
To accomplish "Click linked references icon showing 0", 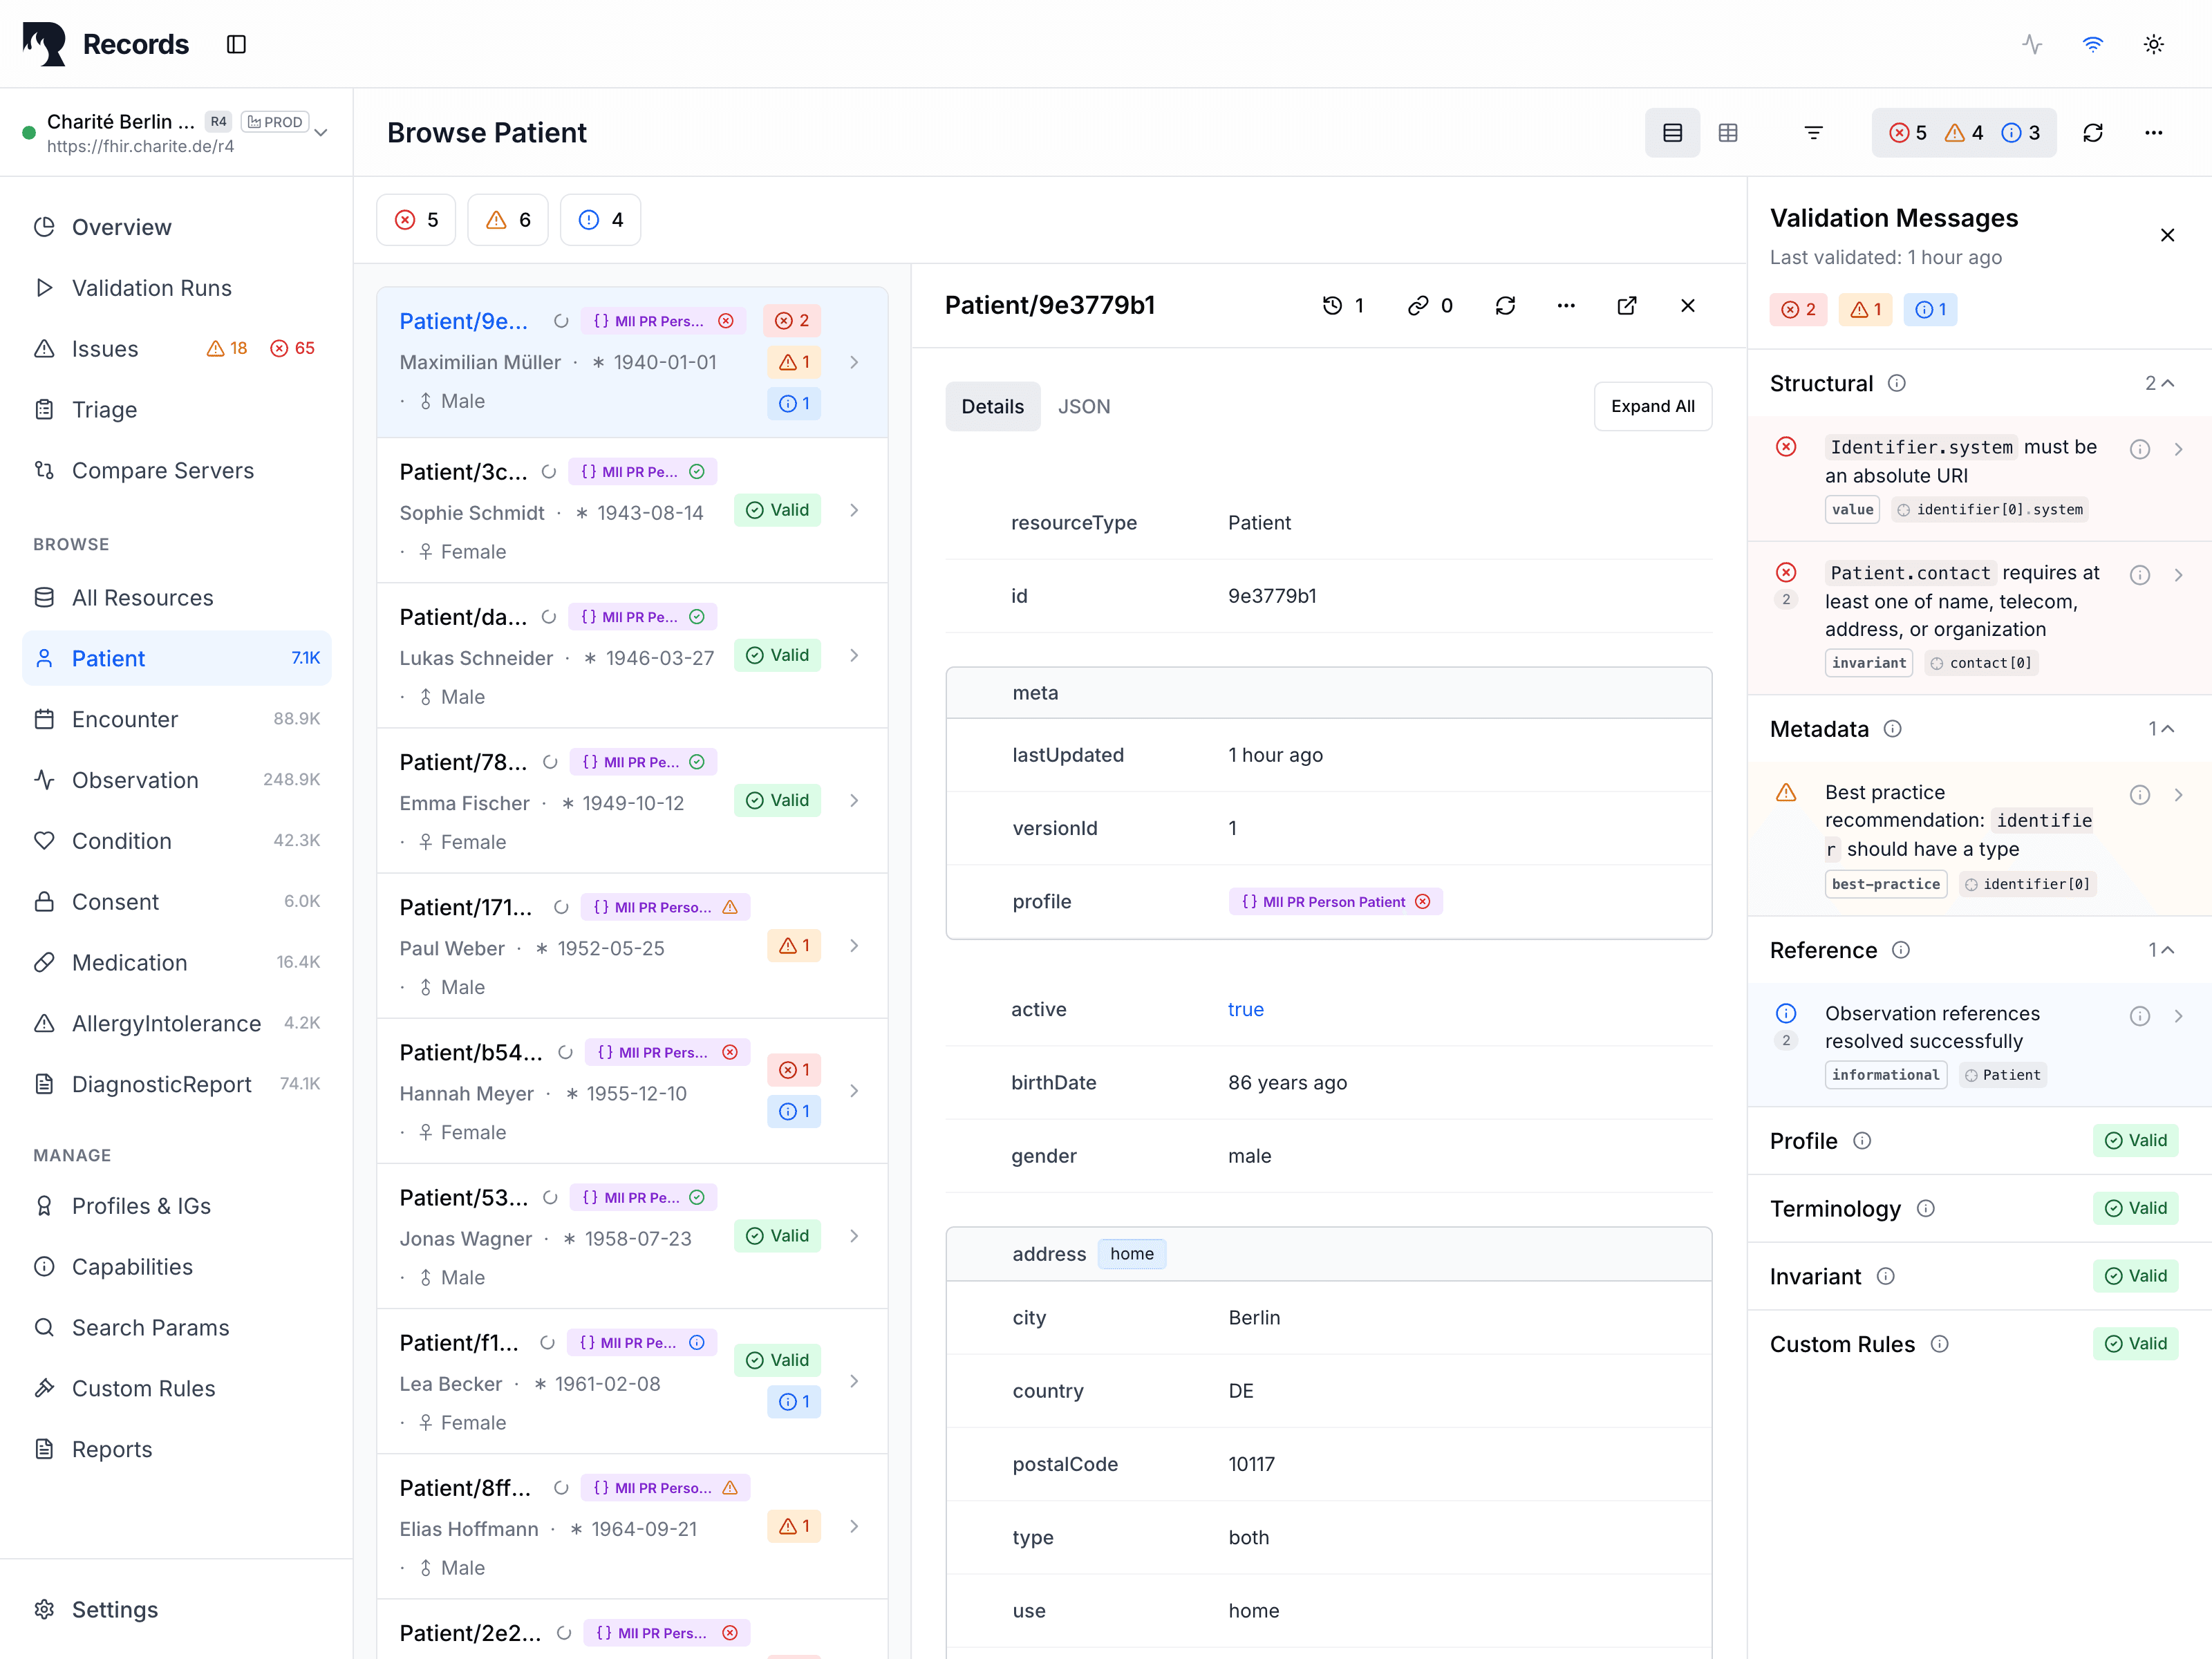I will (x=1430, y=306).
